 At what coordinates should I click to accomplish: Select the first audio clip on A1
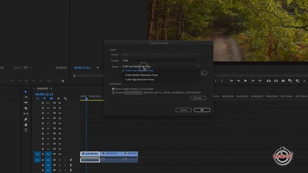point(90,160)
